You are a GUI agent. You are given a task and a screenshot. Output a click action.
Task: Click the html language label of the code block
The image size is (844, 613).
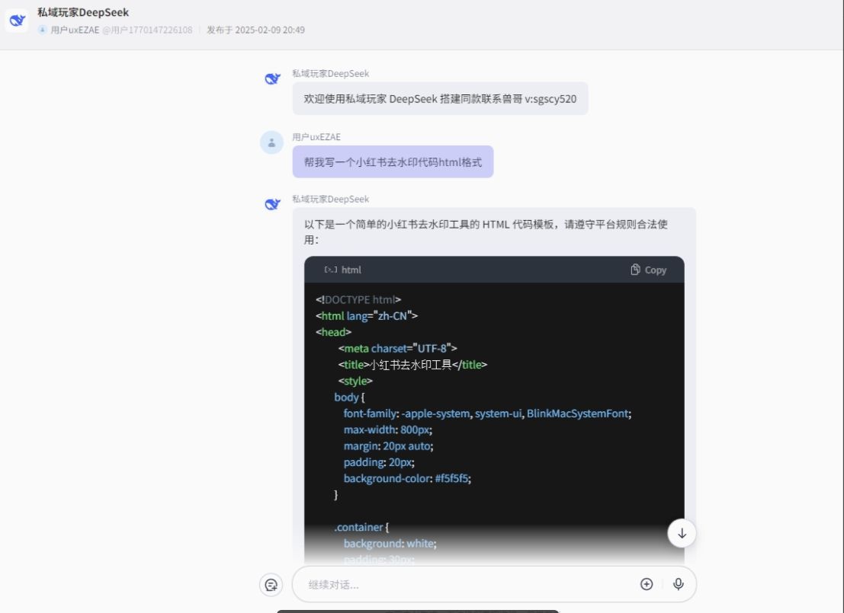point(351,270)
